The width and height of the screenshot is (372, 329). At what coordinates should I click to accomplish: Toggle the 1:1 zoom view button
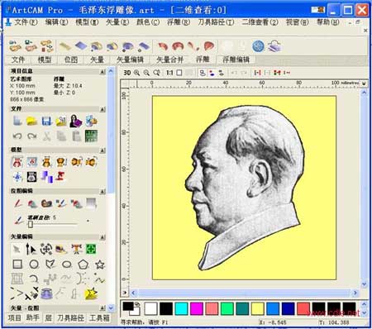click(169, 73)
